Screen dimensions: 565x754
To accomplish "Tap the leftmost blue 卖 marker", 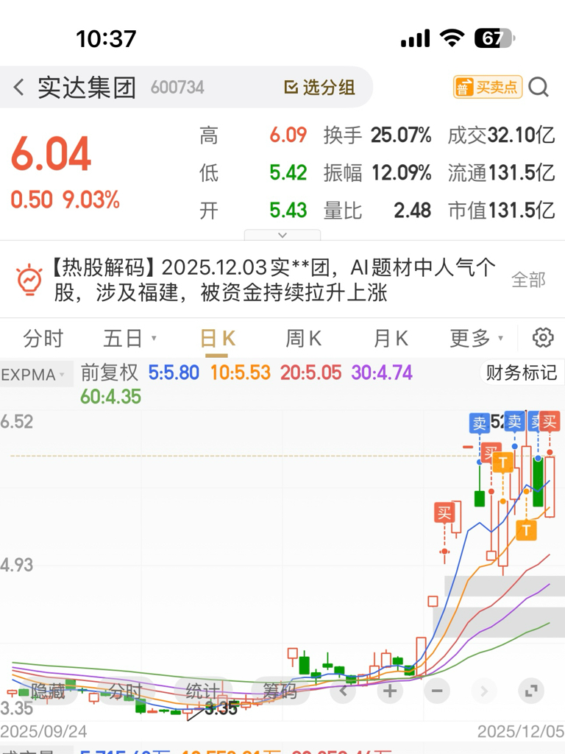I will coord(480,423).
